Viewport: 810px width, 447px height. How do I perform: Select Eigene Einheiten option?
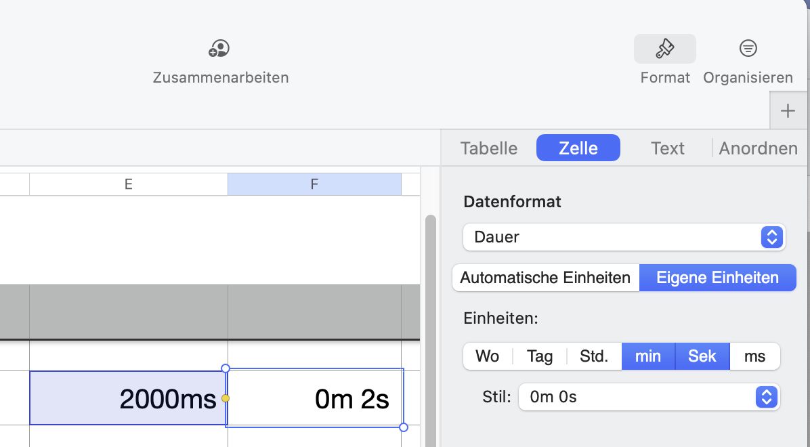pyautogui.click(x=717, y=278)
